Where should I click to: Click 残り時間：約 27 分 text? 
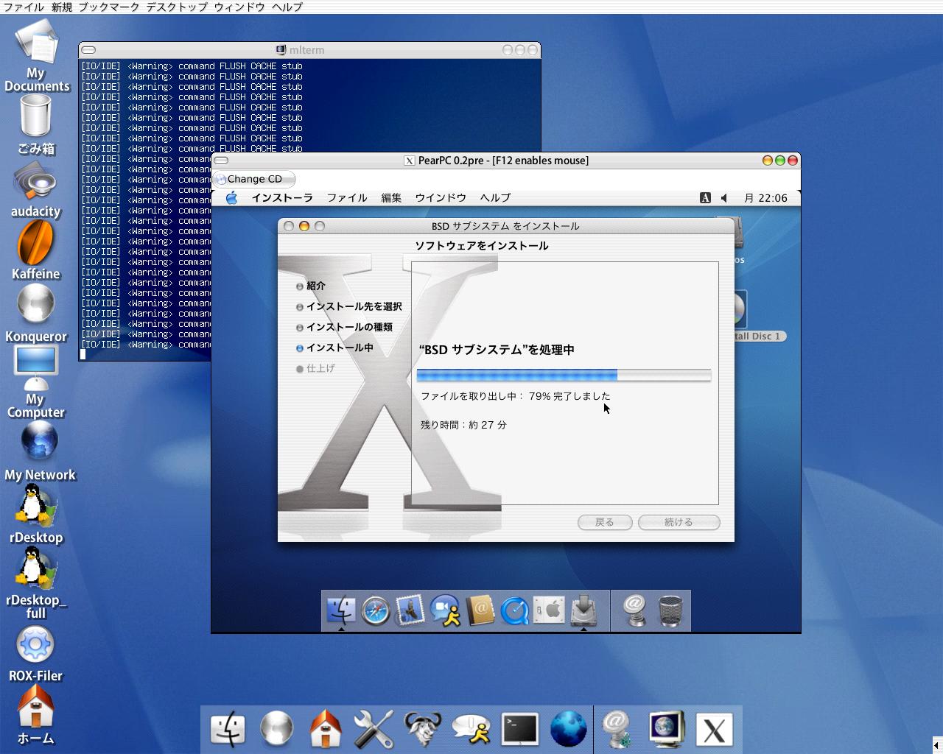pos(463,425)
